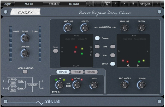This screenshot has width=165, height=107.
Task: Click the LEFT mix BBD knob
Action: click(x=60, y=85)
